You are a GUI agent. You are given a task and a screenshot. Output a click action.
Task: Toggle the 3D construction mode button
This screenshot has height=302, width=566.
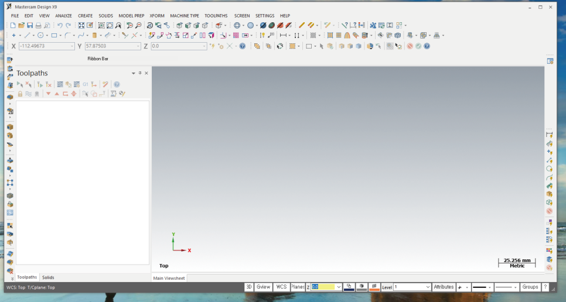(x=248, y=287)
